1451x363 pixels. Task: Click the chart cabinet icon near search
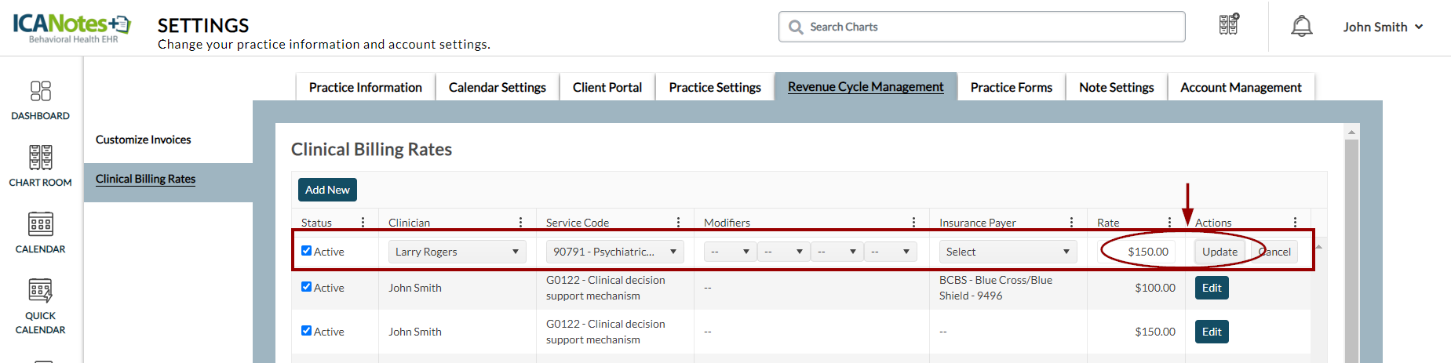(x=1229, y=25)
